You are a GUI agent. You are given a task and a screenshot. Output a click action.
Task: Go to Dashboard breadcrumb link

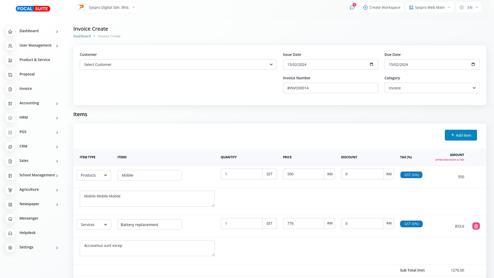point(82,36)
